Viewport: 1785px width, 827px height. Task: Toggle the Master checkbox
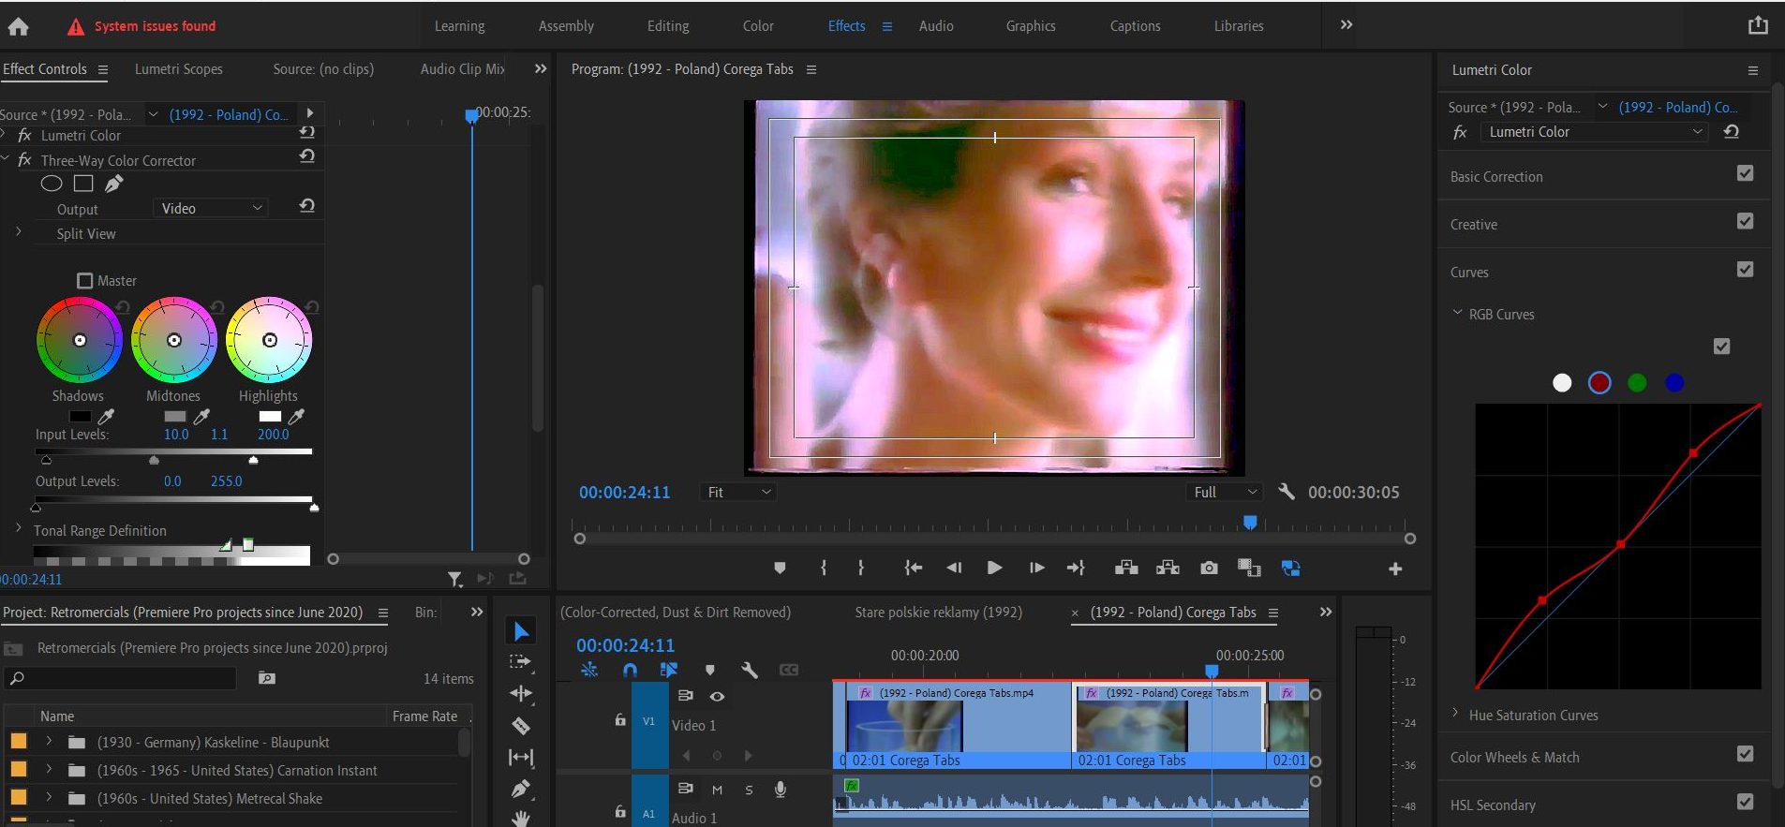[85, 281]
